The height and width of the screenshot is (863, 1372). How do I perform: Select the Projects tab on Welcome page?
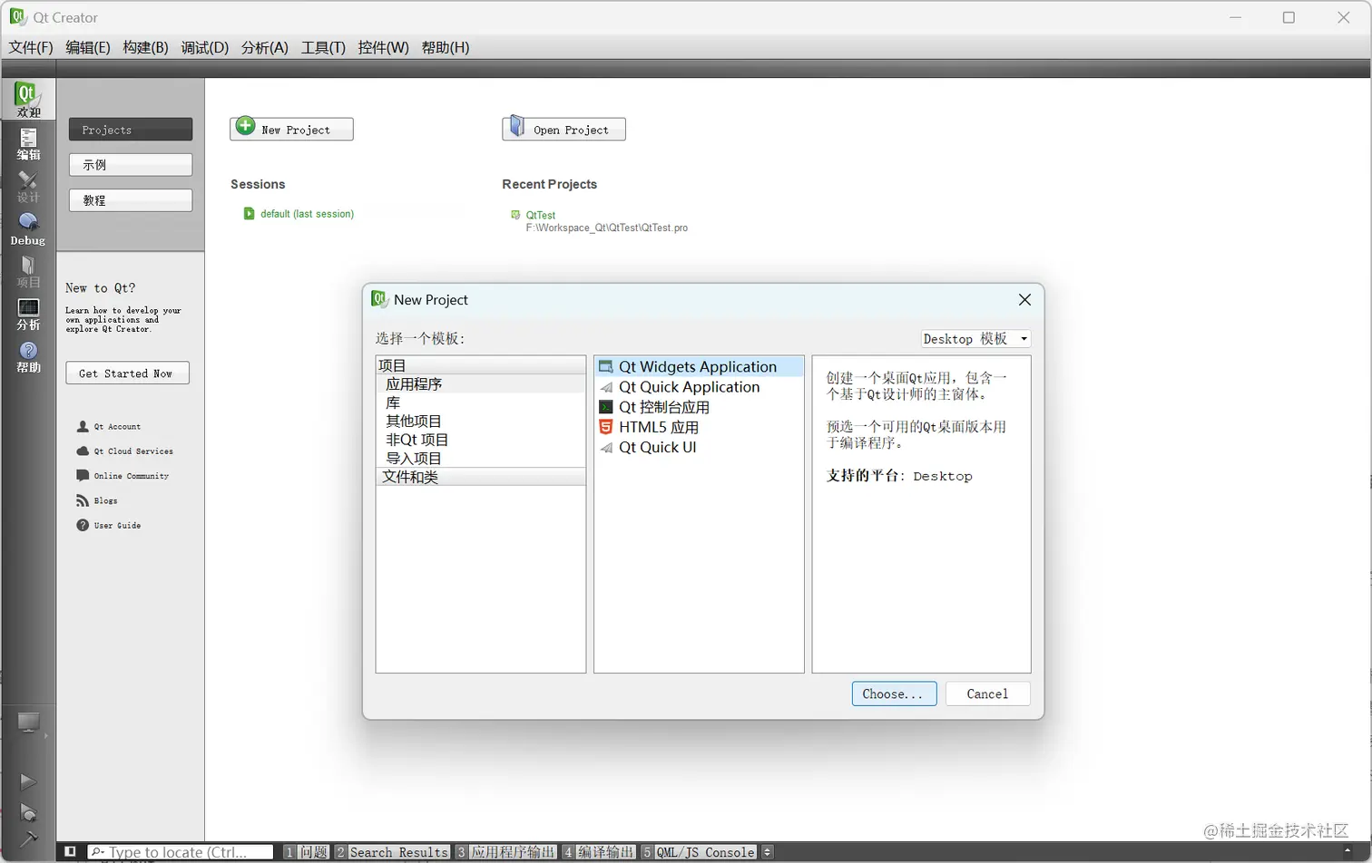click(131, 130)
